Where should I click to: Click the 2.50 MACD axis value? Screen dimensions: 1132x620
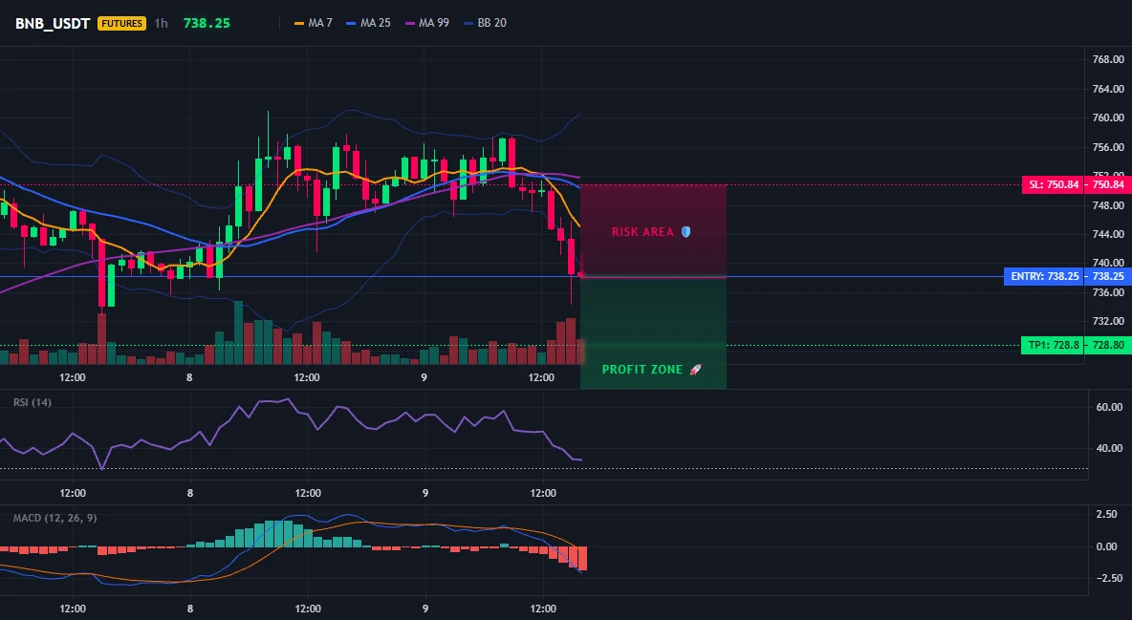point(1107,514)
